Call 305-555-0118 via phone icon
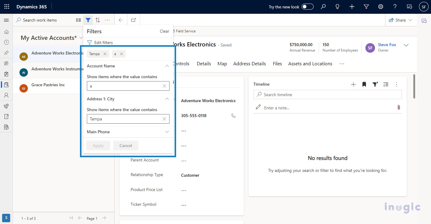 [x=234, y=116]
